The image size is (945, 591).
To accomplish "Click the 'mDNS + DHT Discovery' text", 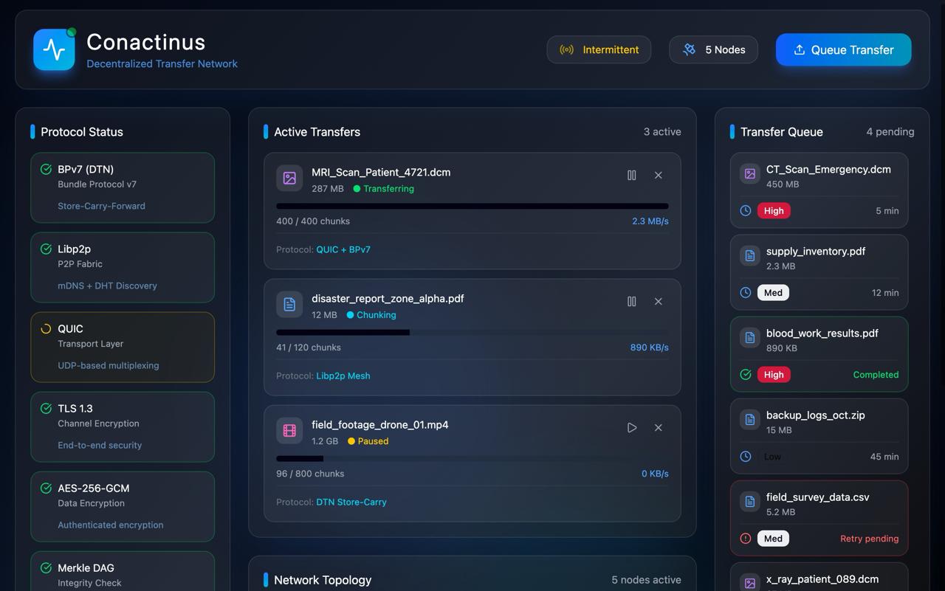I will [107, 286].
